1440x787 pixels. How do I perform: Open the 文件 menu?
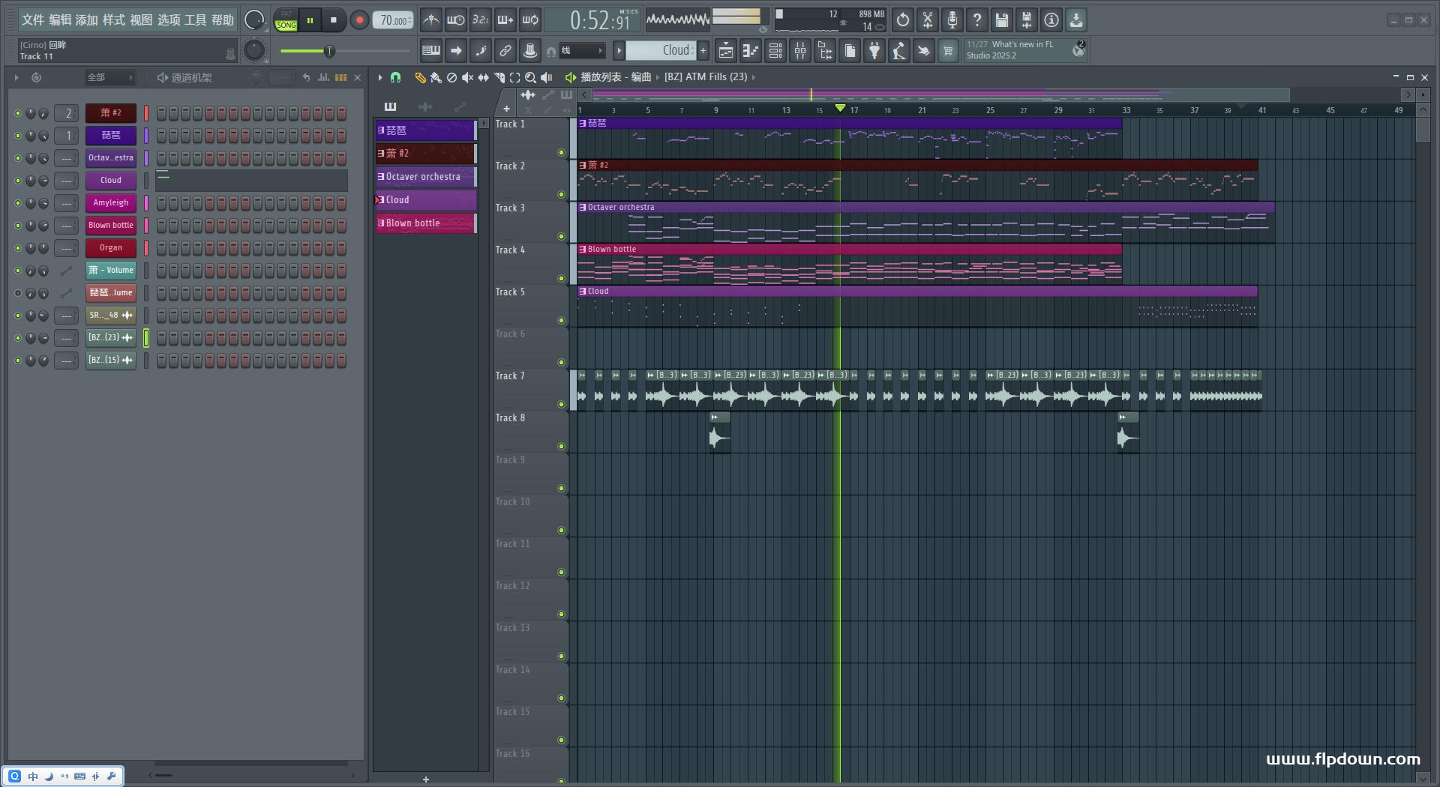click(x=32, y=20)
